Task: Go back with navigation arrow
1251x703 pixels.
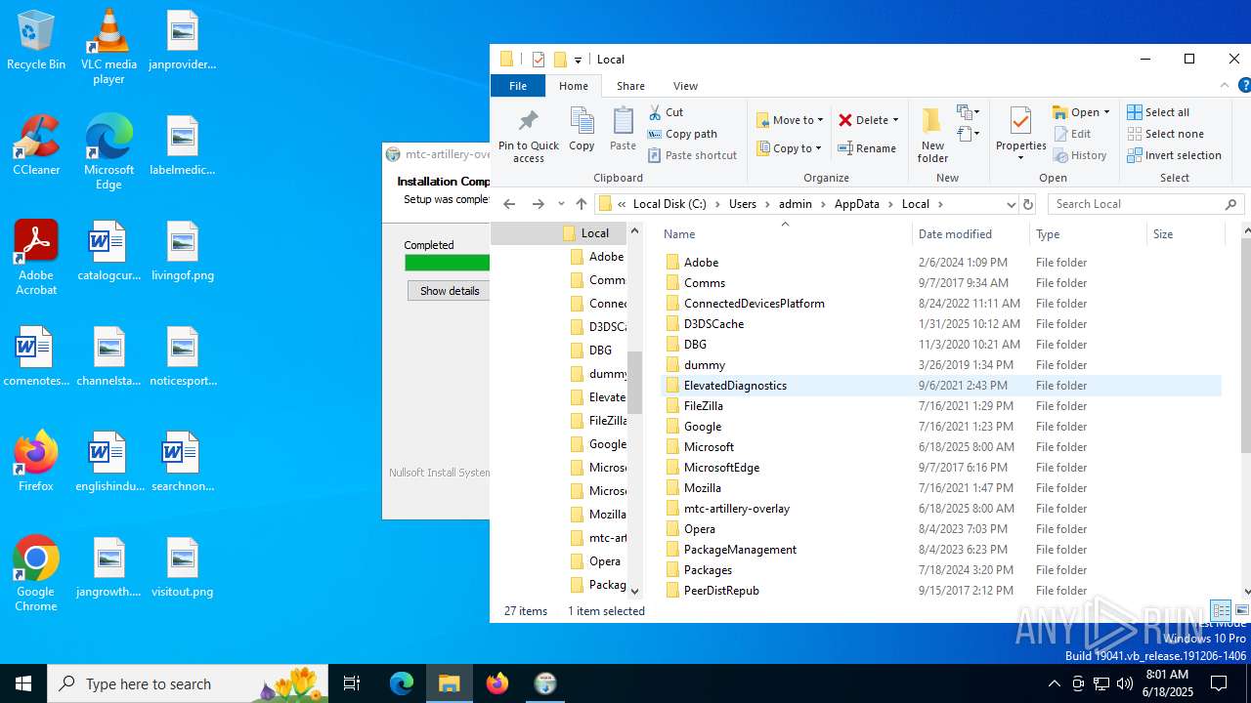Action: (509, 204)
